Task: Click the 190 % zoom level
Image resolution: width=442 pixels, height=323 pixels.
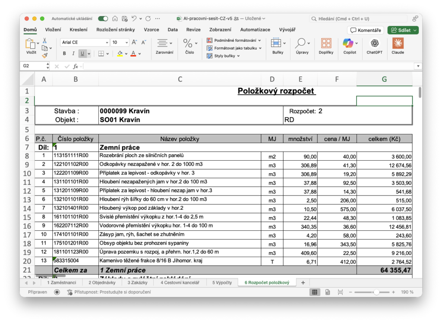Action: point(407,292)
